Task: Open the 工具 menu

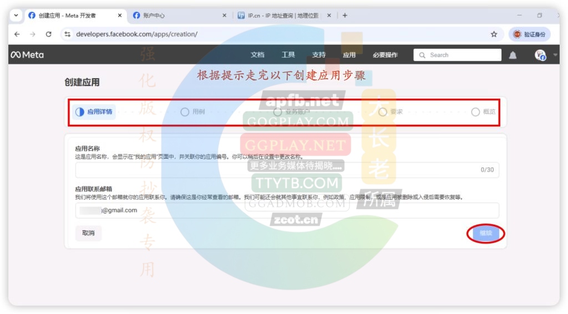Action: [x=288, y=55]
